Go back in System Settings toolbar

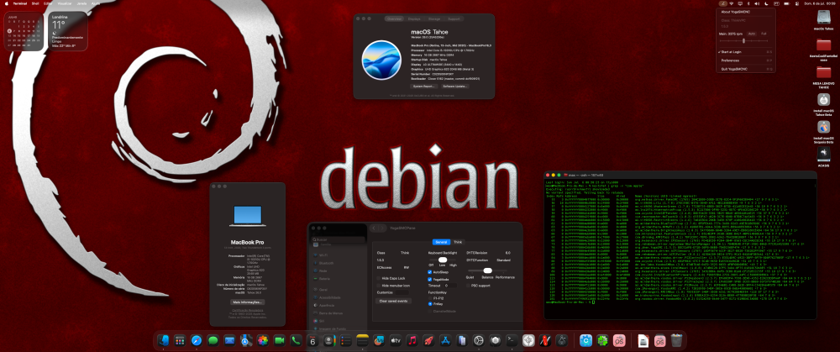click(374, 229)
